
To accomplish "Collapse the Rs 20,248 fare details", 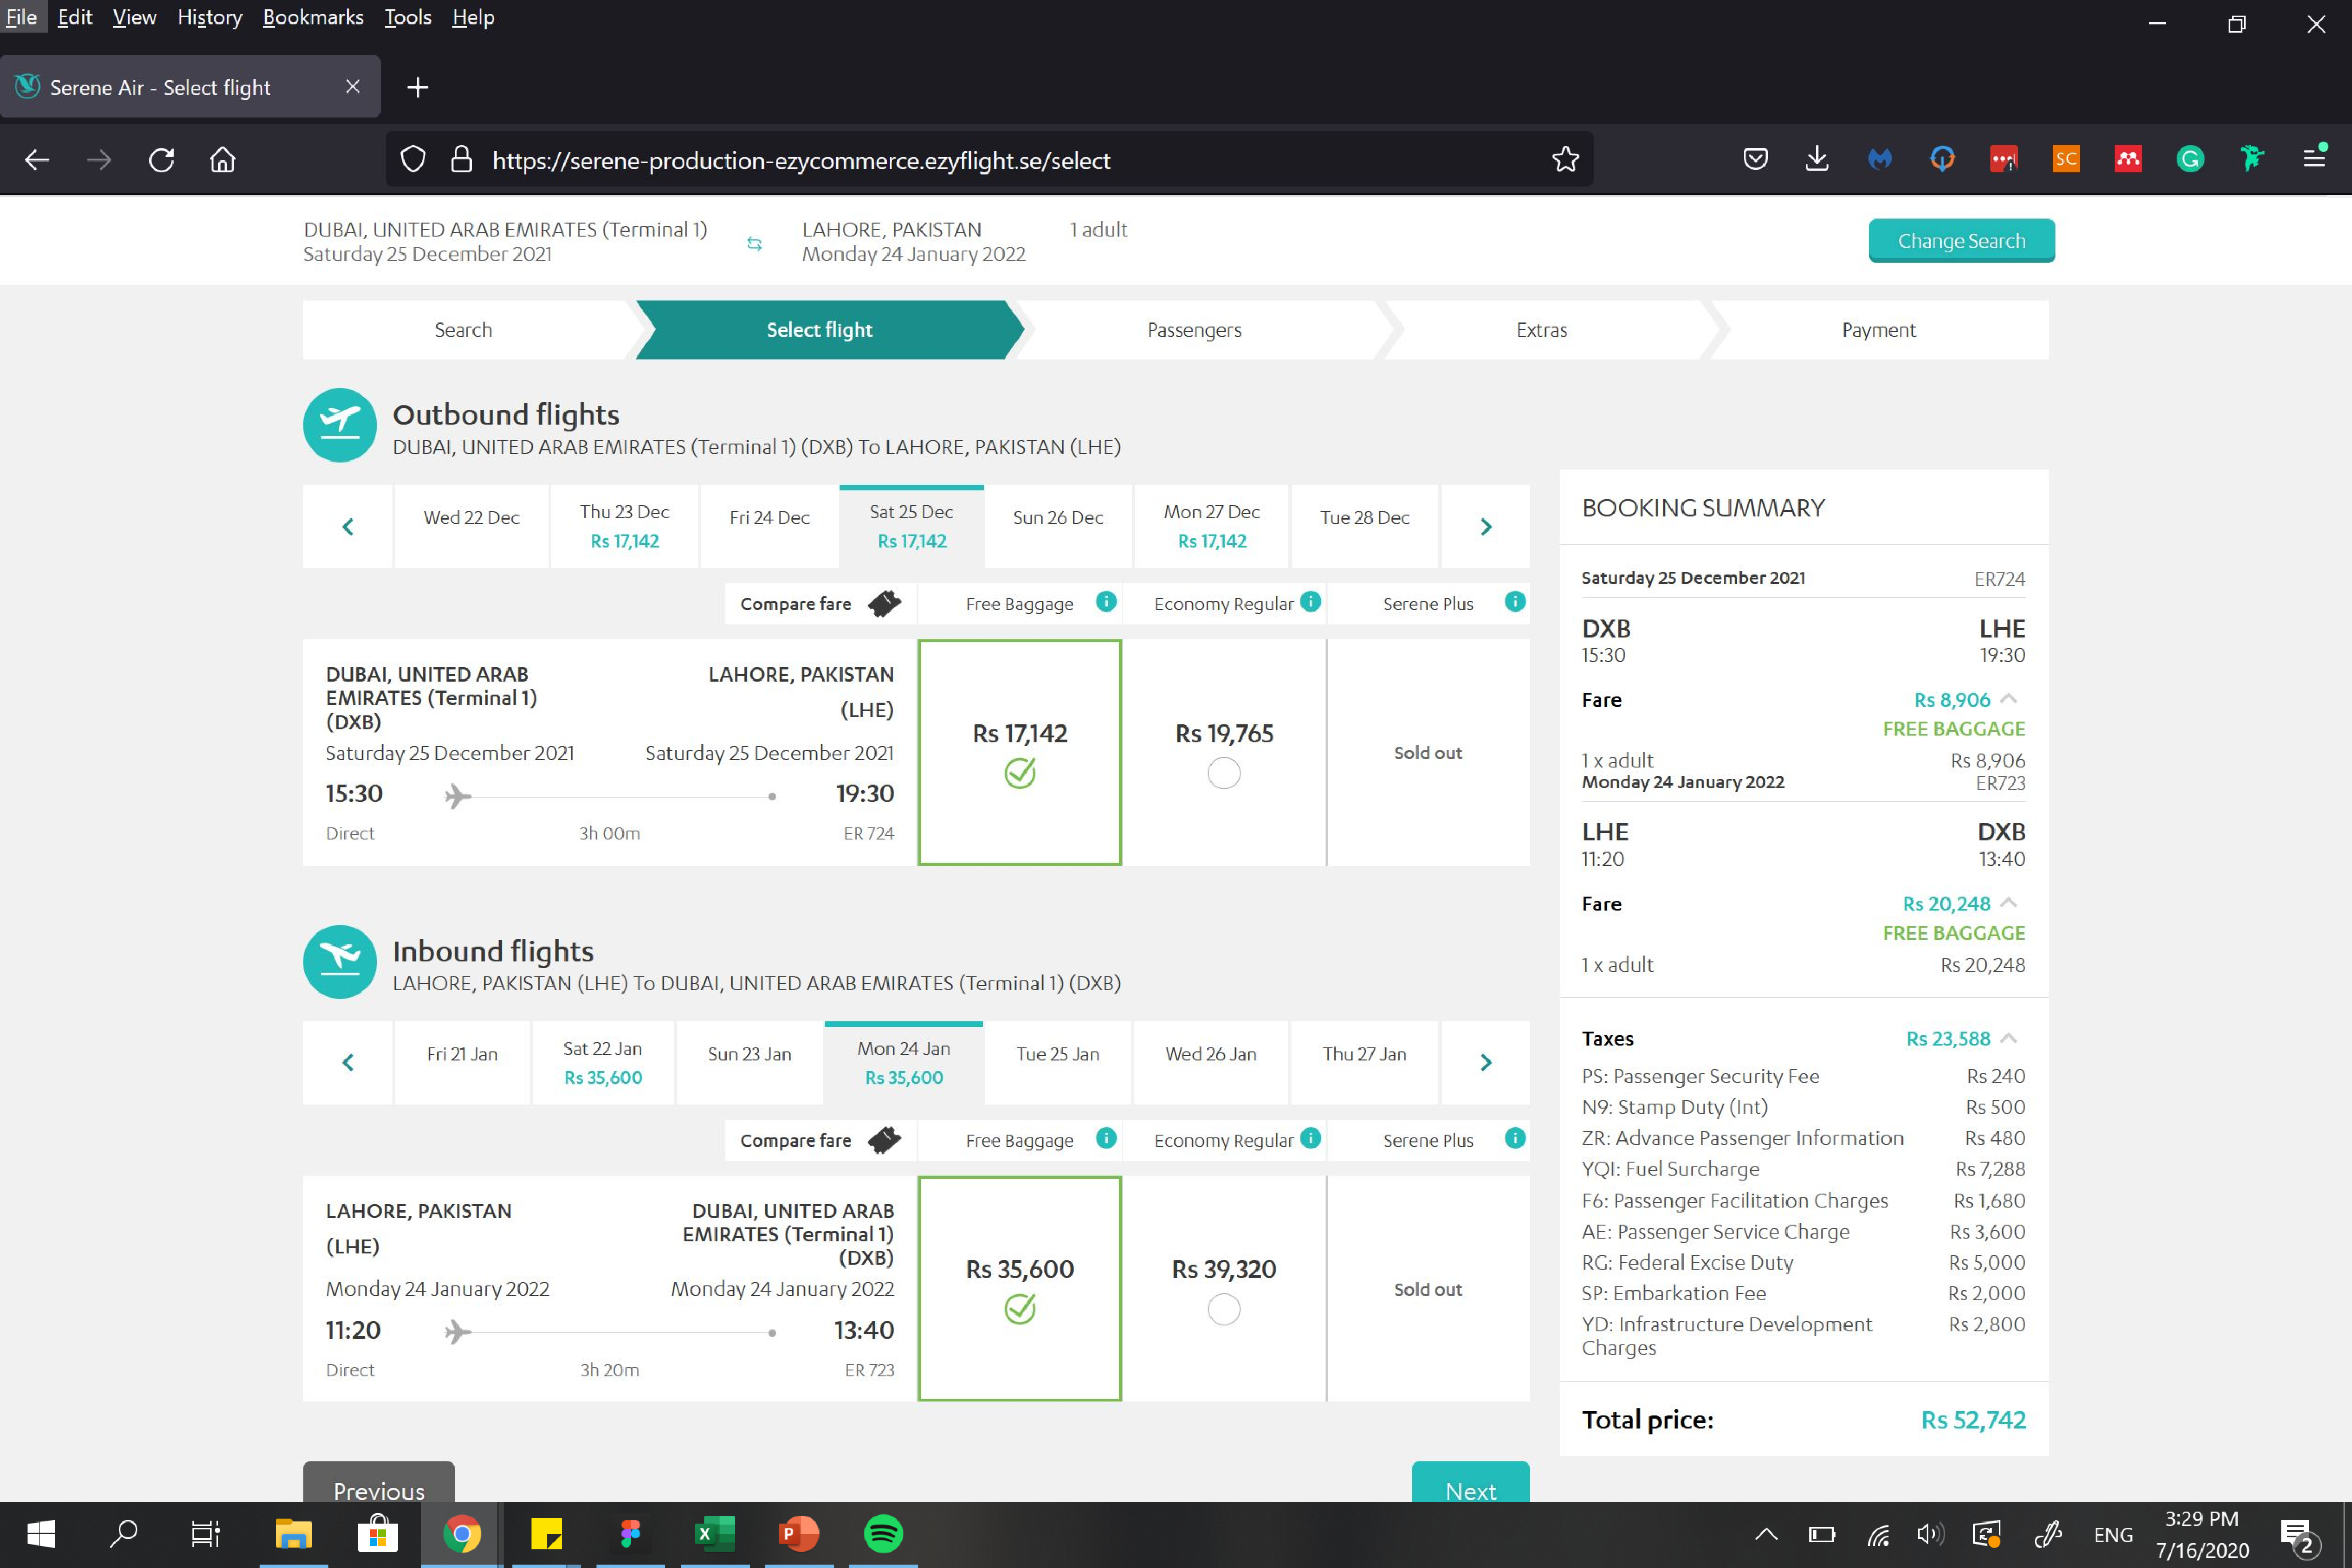I will (x=2009, y=902).
